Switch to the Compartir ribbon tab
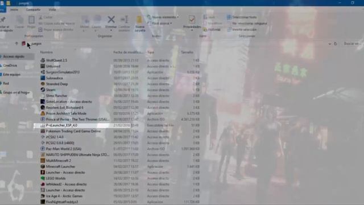364x205 pixels. (33, 10)
